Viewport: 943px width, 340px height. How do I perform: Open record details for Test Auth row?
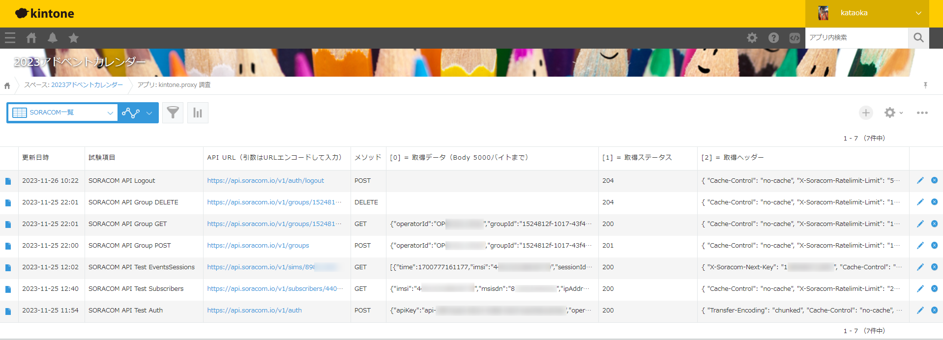(x=8, y=311)
